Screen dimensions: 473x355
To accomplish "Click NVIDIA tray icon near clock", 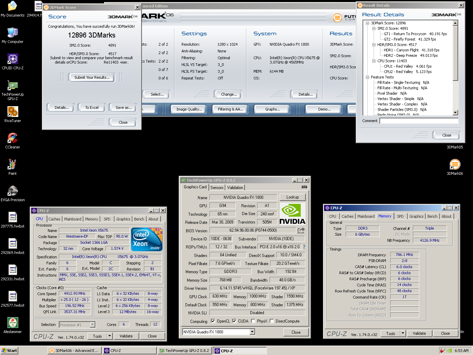I will (x=449, y=351).
